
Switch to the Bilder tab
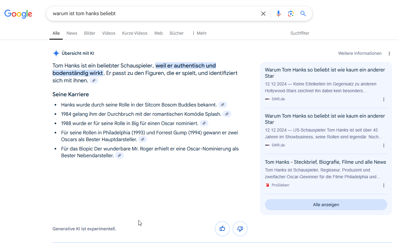coord(90,33)
